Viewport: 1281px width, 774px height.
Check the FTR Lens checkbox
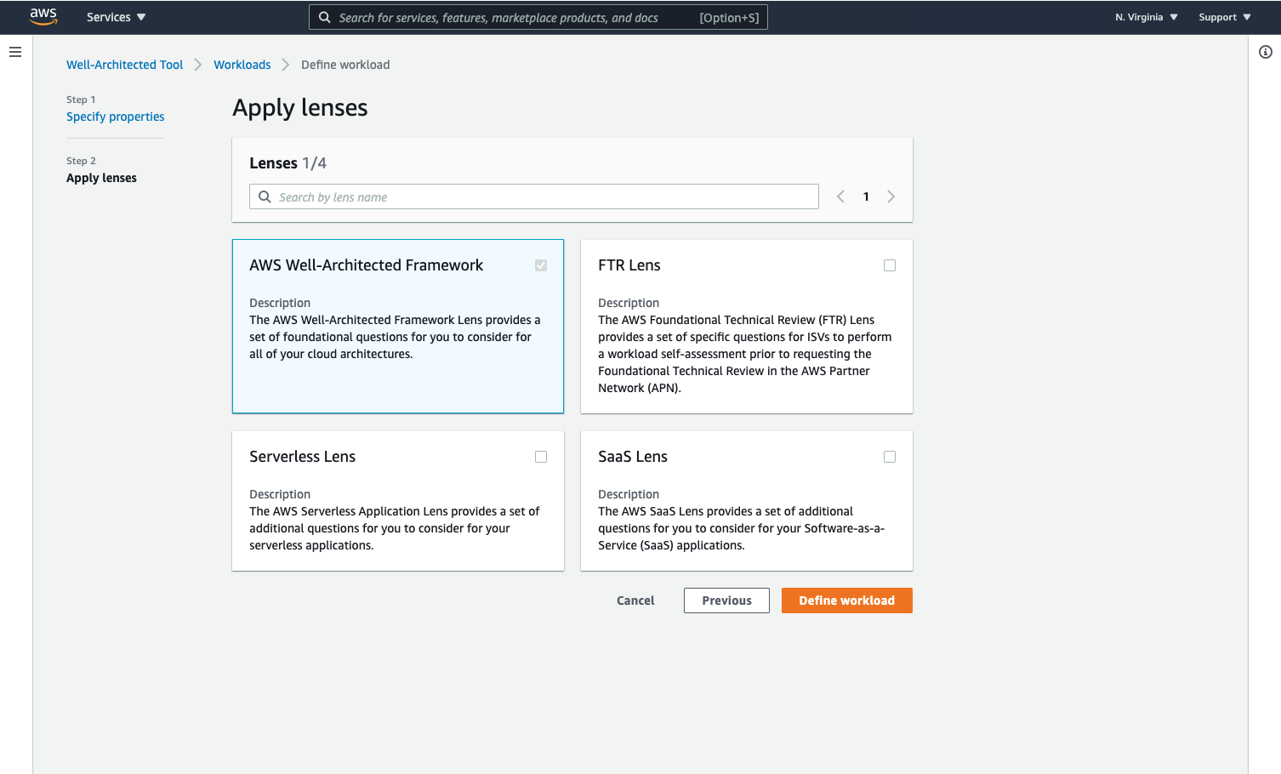[890, 265]
